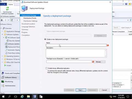The height and width of the screenshot is (99, 132).
Task: Go to Distribution Points wizard step
Action: click(30, 18)
